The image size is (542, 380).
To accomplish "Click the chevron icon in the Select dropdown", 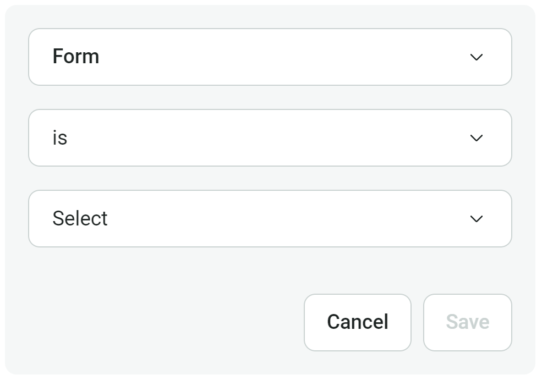I will (x=477, y=219).
